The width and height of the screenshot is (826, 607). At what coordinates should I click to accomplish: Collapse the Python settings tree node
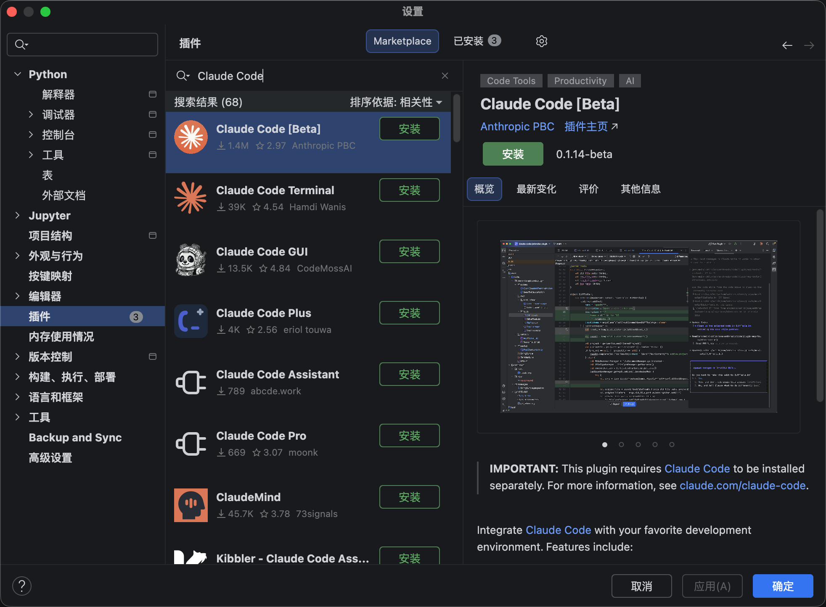[18, 74]
